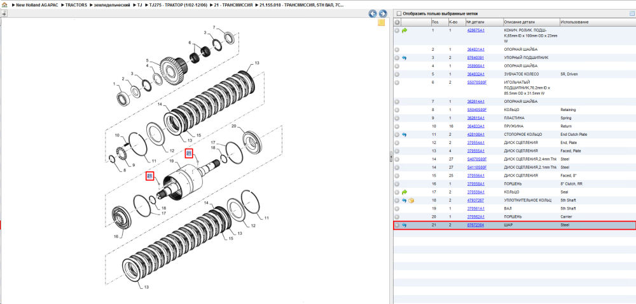Go to the catalog home icon
636x304 pixels.
(4, 5)
